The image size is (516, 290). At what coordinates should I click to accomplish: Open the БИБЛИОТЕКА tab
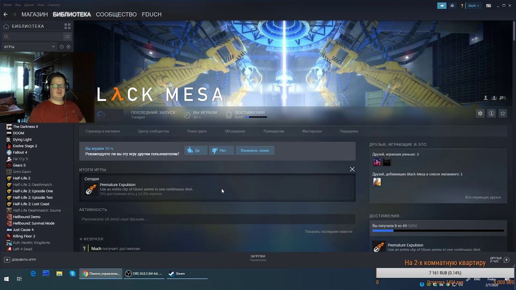click(x=72, y=14)
